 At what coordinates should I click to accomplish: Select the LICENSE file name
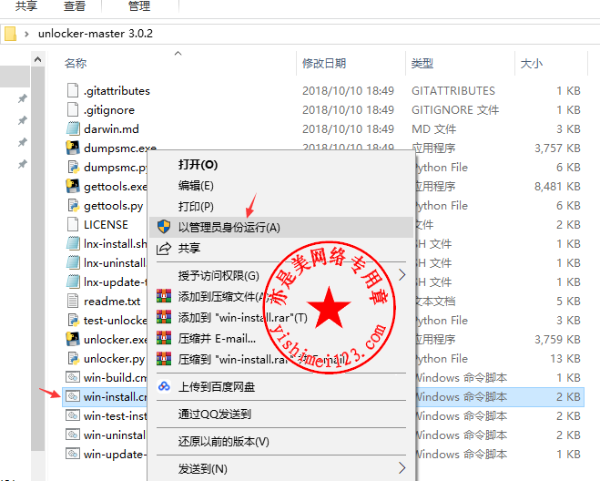coord(106,225)
